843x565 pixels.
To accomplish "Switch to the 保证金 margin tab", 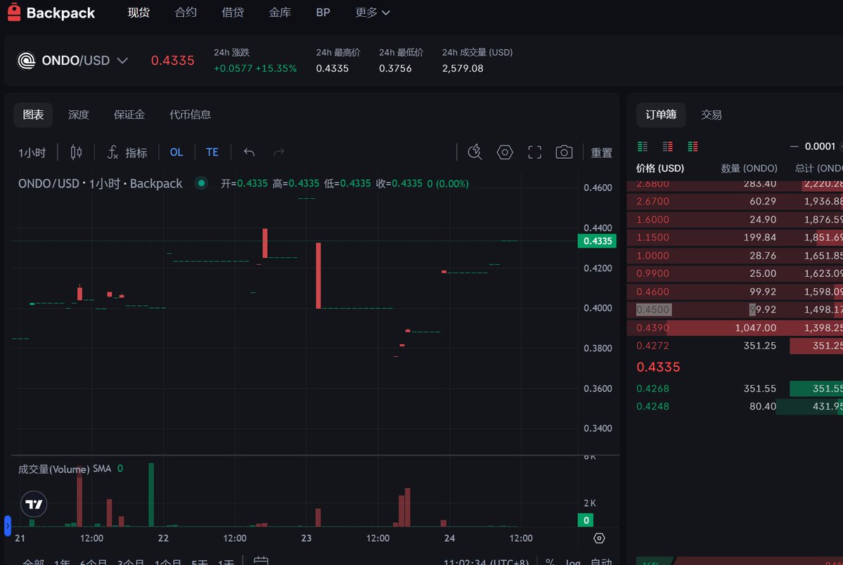I will coord(129,115).
